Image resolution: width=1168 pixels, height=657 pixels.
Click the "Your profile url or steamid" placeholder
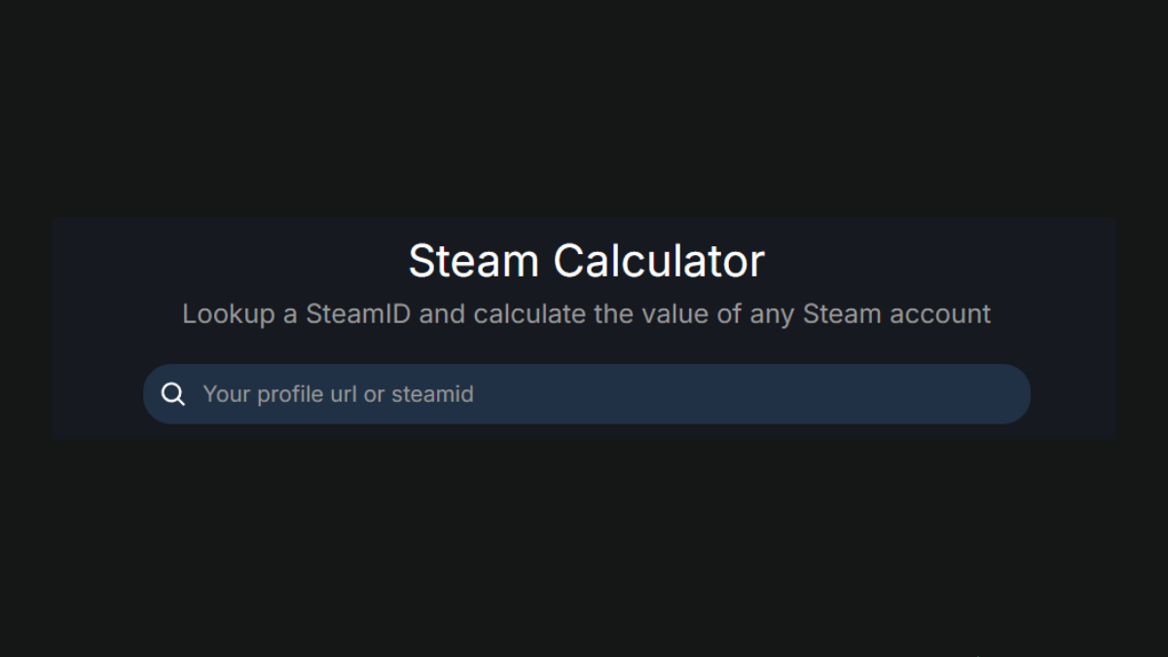[338, 394]
